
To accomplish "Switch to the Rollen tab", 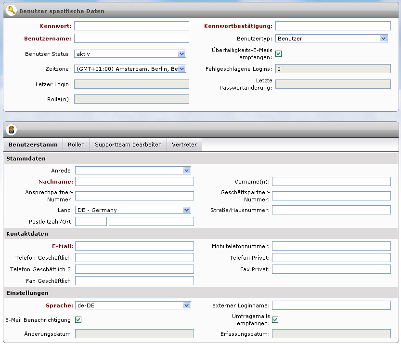I will (76, 145).
